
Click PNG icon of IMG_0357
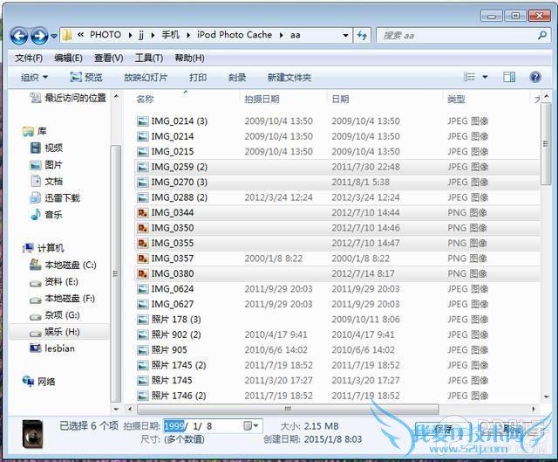pyautogui.click(x=143, y=259)
